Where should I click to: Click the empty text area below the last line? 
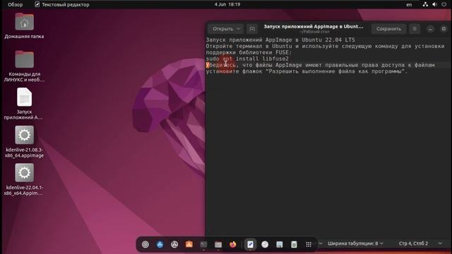click(x=328, y=155)
